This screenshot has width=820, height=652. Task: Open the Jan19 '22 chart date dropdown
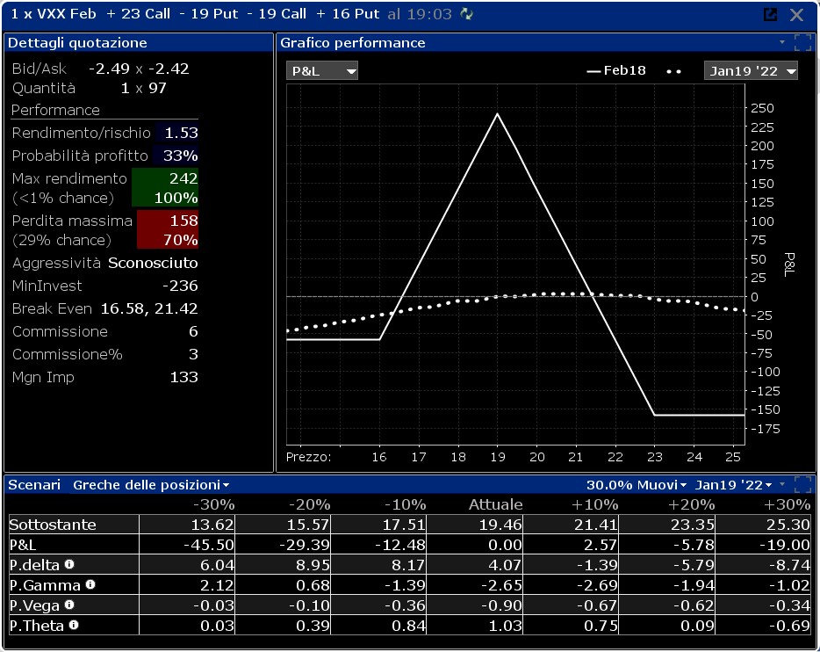pyautogui.click(x=751, y=70)
